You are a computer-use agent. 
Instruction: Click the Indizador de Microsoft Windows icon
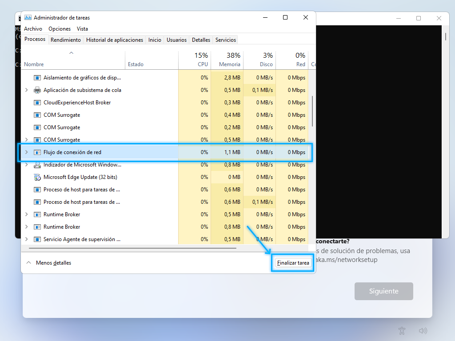point(37,165)
